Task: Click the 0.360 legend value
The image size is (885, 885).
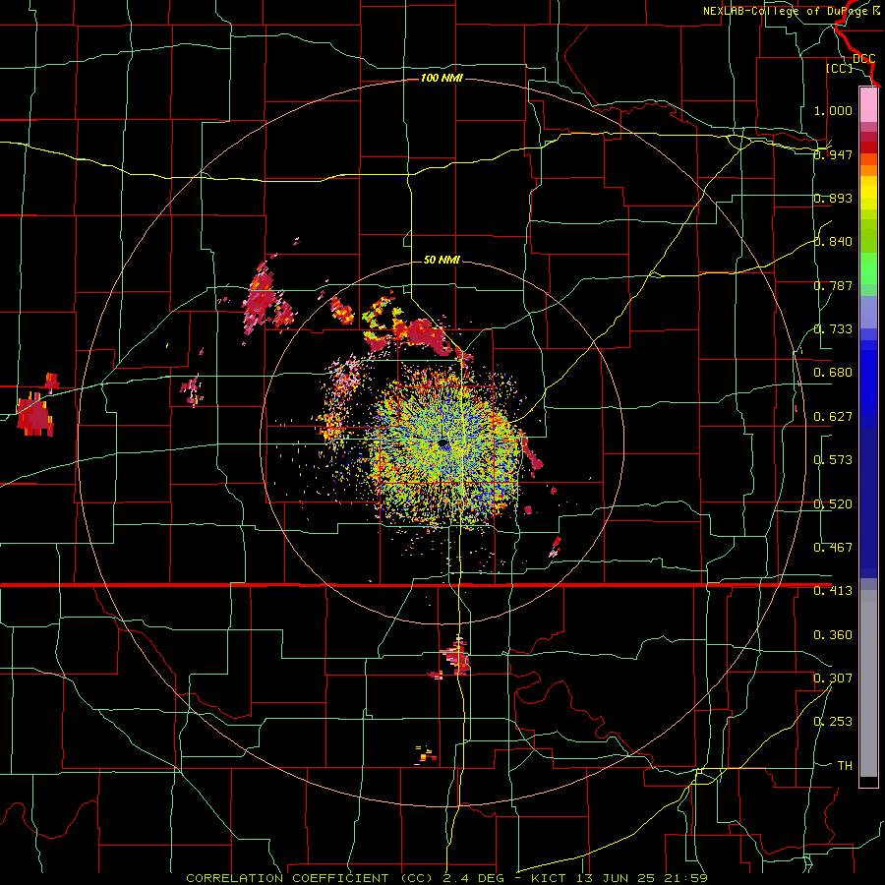Action: [833, 635]
